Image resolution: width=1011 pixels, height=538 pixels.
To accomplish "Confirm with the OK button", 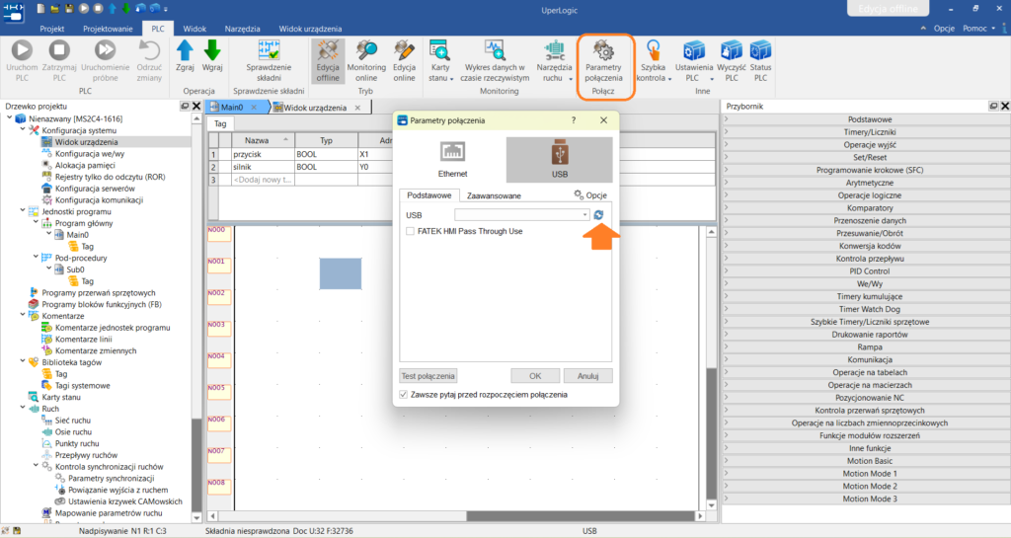I will 535,376.
